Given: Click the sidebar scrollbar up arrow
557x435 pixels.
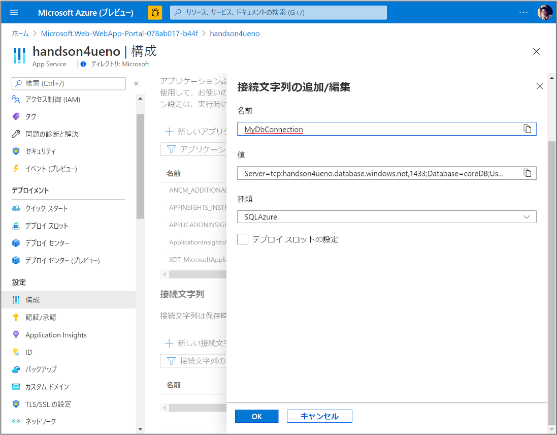Looking at the screenshot, I should click(140, 99).
